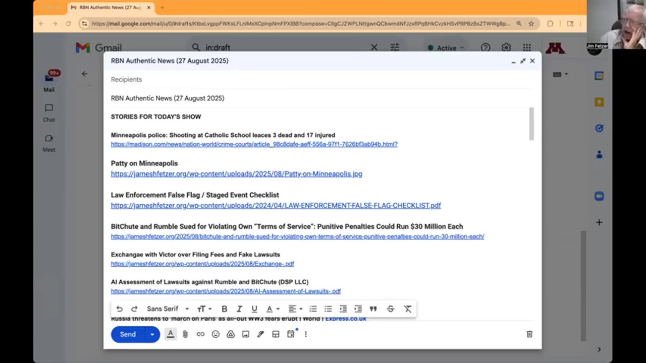Click the Recipients field
Viewport: 646px width, 363px height.
[322, 80]
